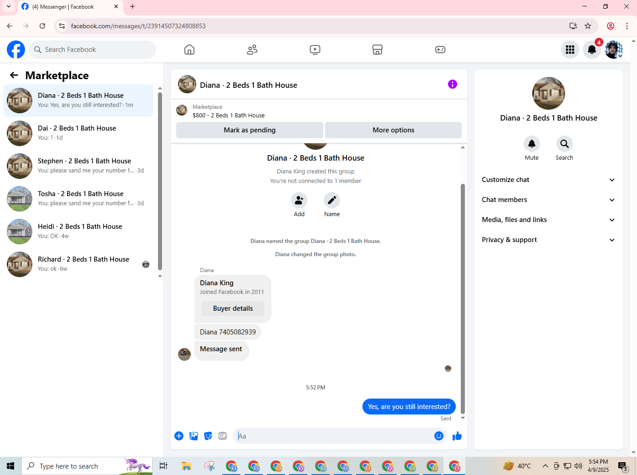637x475 pixels.
Task: Click the Search Facebook field
Action: [x=92, y=50]
